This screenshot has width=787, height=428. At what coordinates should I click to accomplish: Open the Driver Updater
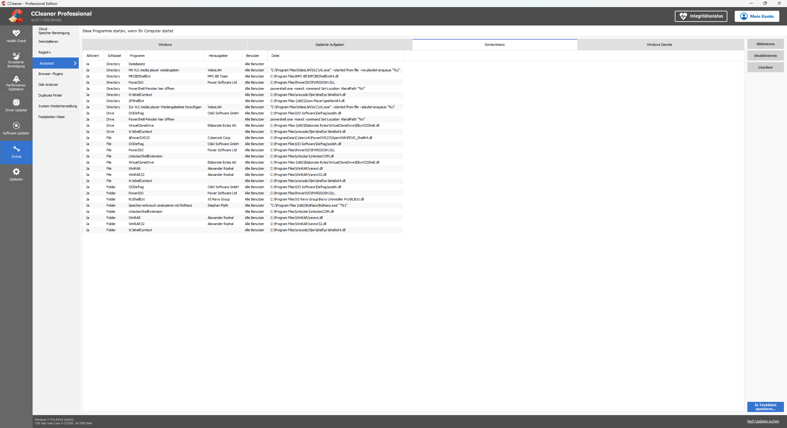[x=16, y=106]
